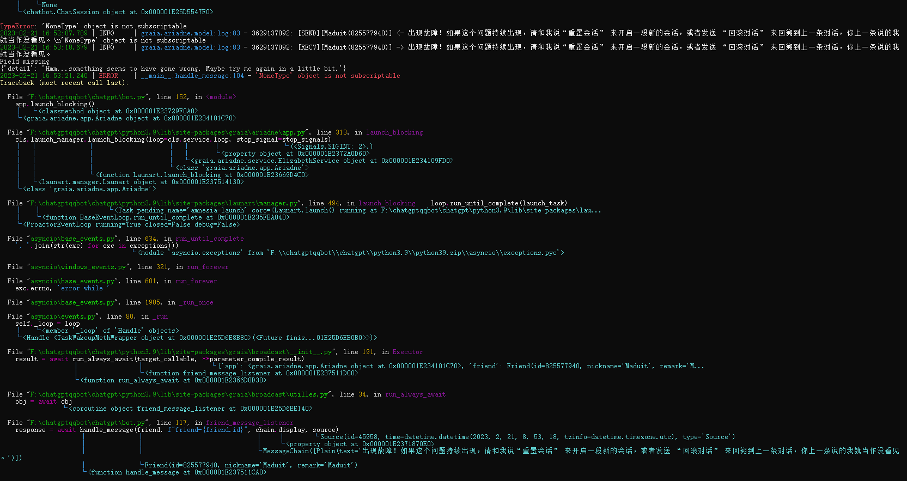Image resolution: width=907 pixels, height=481 pixels.
Task: Click 'line 1905, in _run_once'
Action: 169,302
